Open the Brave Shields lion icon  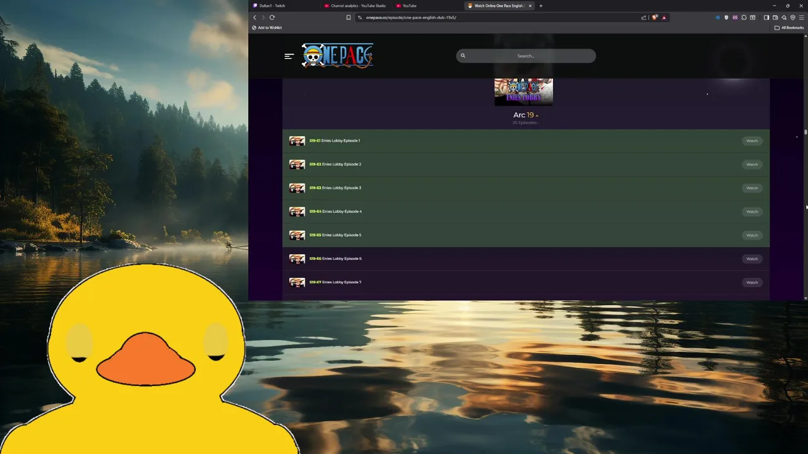655,17
